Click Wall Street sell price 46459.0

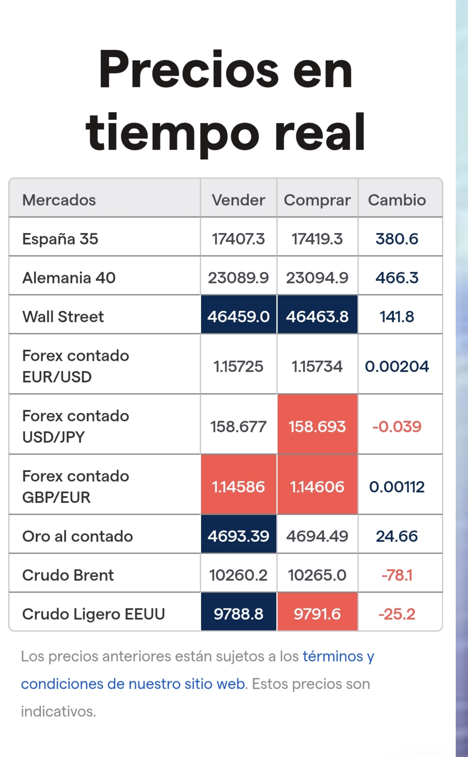pos(238,315)
